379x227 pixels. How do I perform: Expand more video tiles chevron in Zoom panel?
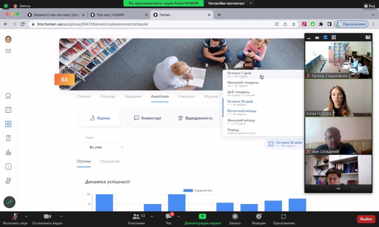(338, 189)
